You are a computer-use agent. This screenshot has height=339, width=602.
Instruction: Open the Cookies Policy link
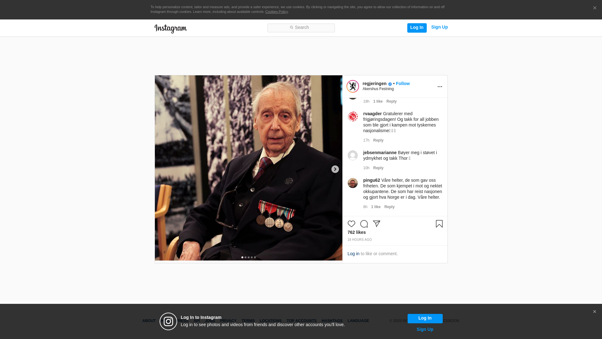pyautogui.click(x=276, y=12)
